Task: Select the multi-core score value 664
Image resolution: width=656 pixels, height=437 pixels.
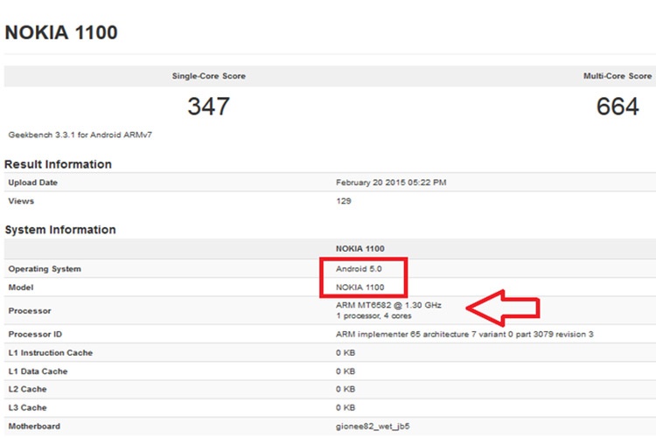Action: coord(618,107)
